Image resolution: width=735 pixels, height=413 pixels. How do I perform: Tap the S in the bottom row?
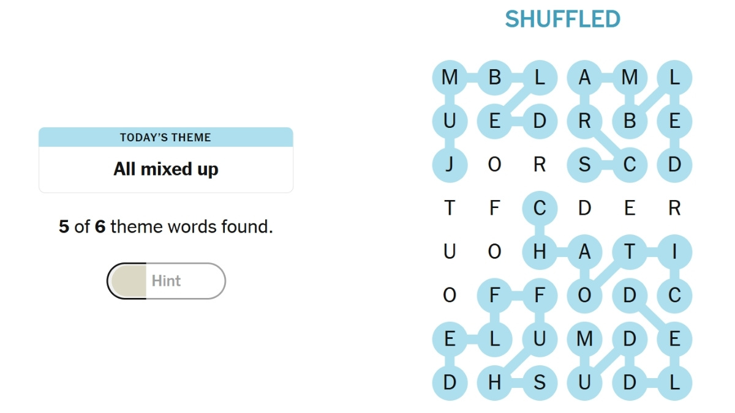click(539, 383)
